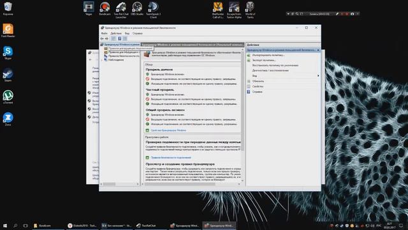Open OBS Studio desktop icon

pos(137,8)
